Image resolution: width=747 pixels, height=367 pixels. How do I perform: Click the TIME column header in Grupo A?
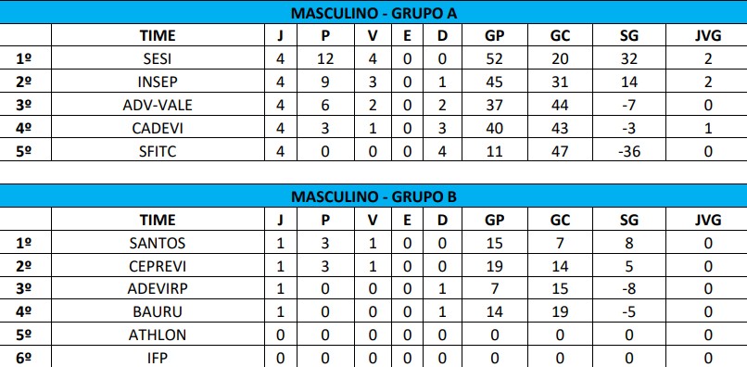click(x=158, y=35)
